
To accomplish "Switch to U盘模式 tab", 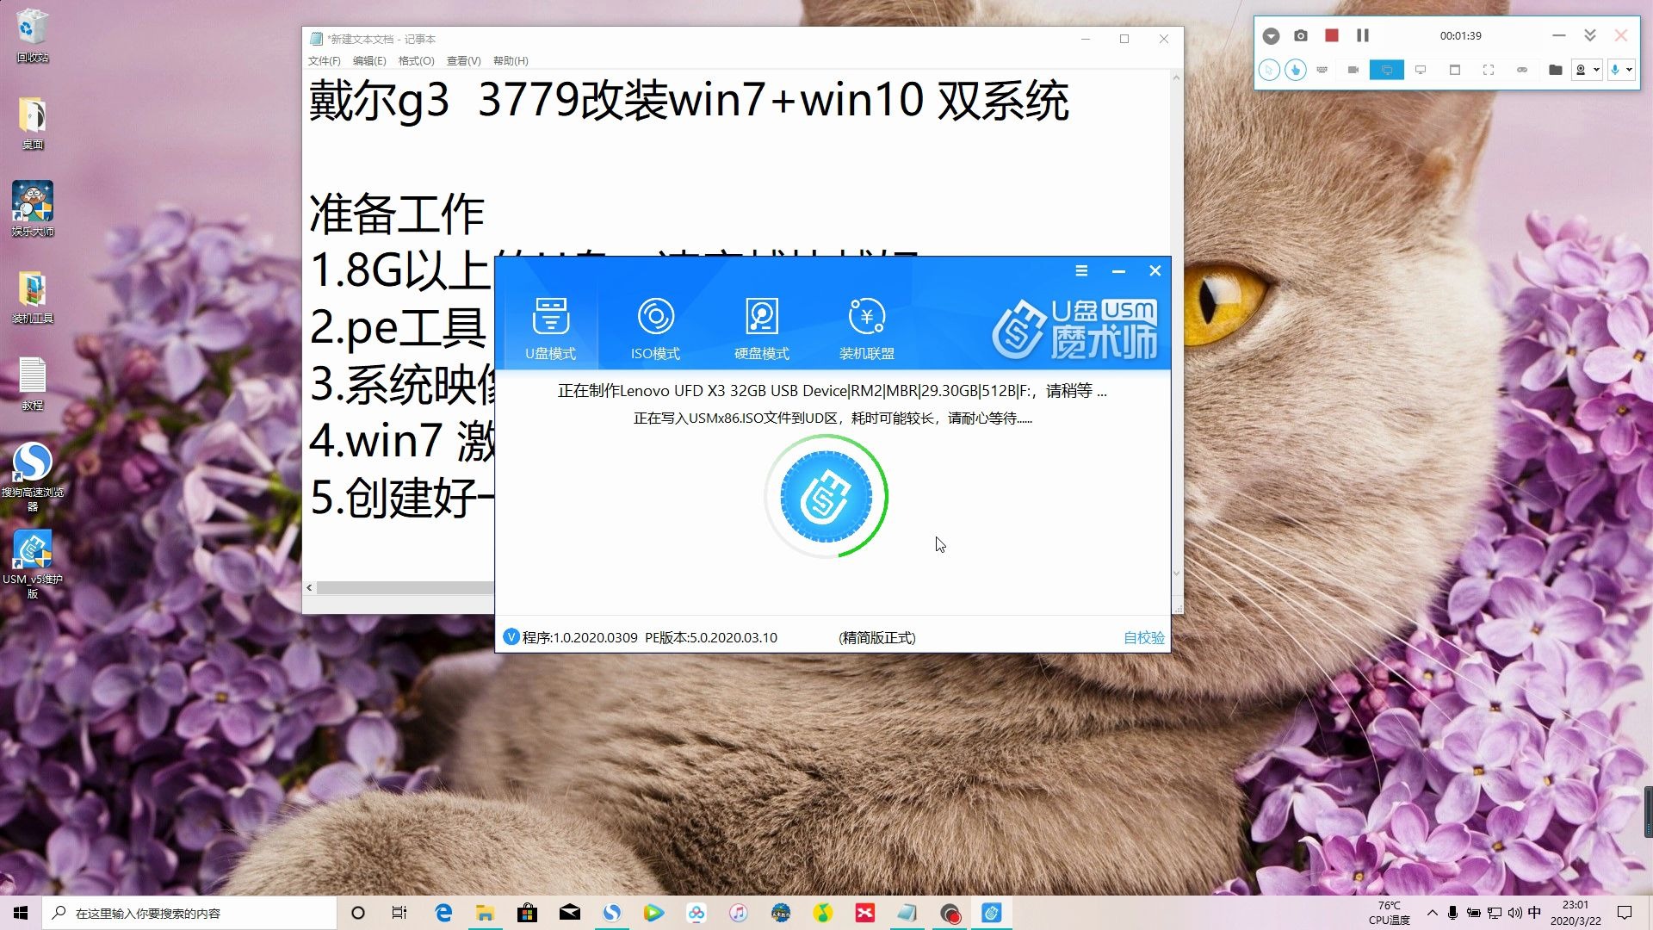I will pos(551,327).
